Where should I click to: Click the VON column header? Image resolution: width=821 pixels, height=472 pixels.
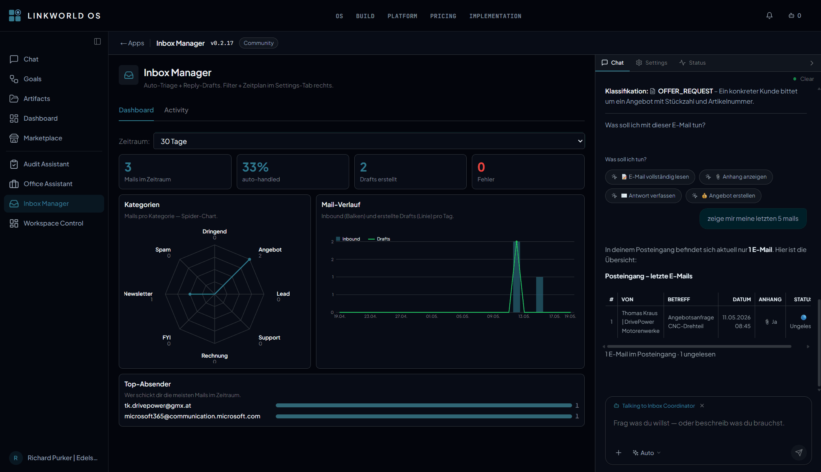pos(627,299)
